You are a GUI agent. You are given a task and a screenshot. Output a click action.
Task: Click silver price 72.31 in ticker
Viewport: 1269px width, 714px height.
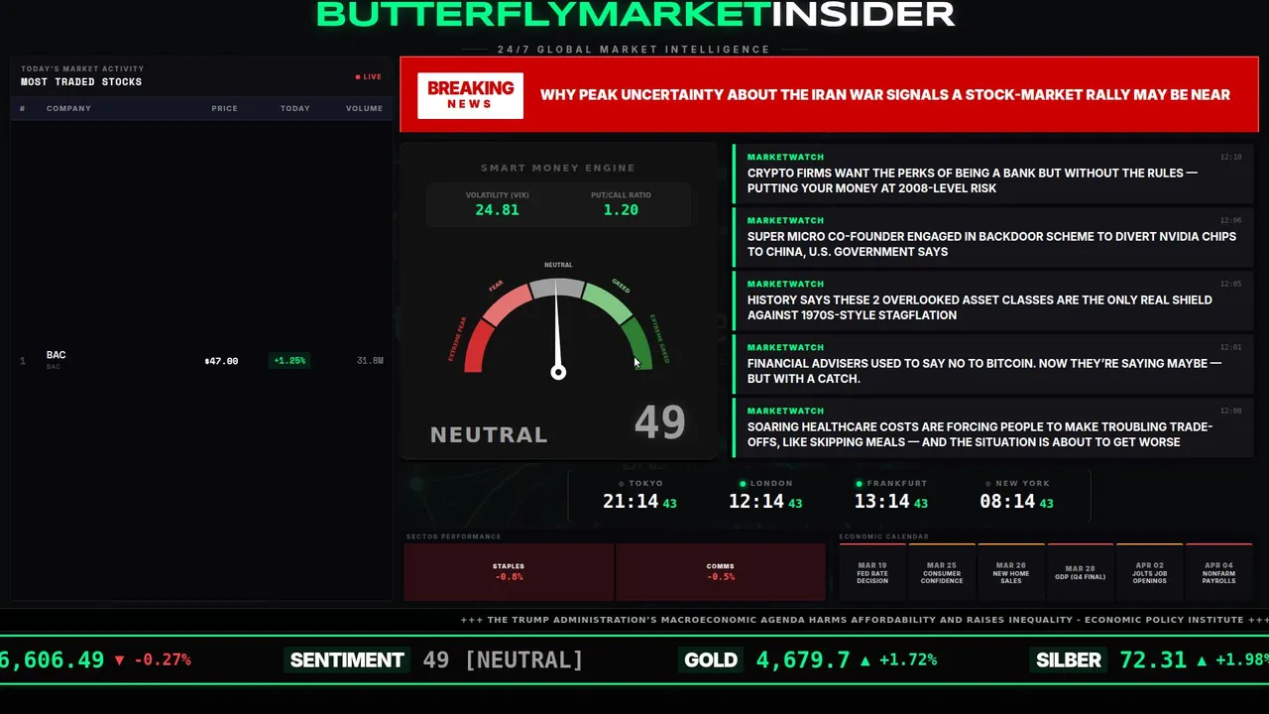(1153, 660)
